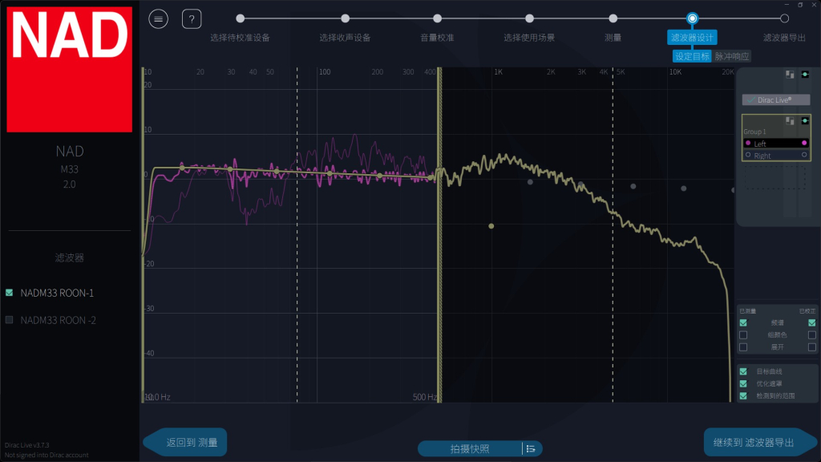The height and width of the screenshot is (462, 821).
Task: Enable measured 展开 checkbox on left
Action: [743, 347]
